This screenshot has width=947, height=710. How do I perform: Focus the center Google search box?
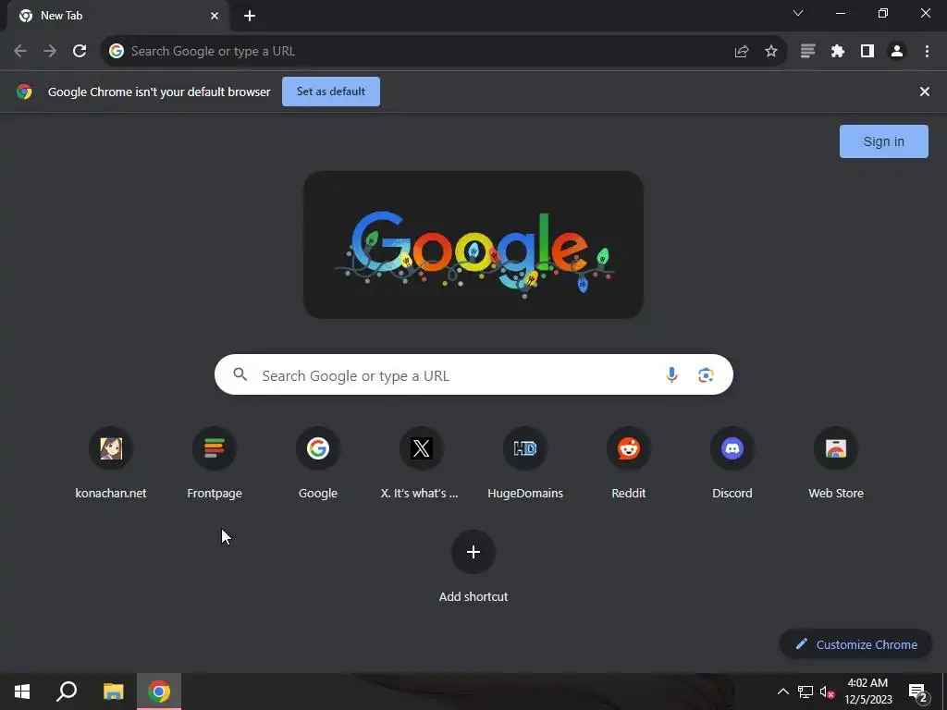coord(473,375)
